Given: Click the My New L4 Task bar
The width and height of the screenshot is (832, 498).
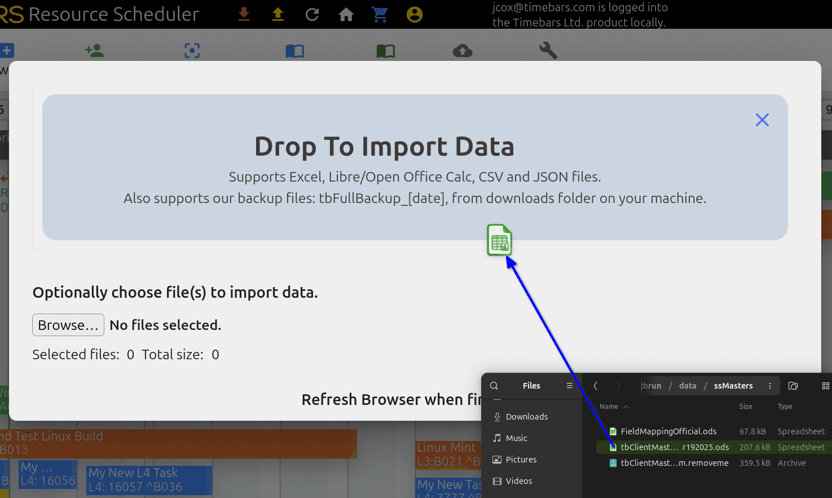Looking at the screenshot, I should [149, 480].
